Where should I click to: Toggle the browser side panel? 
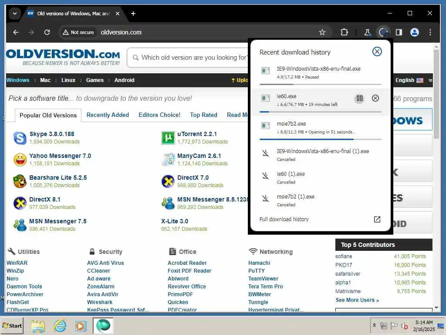click(x=399, y=32)
